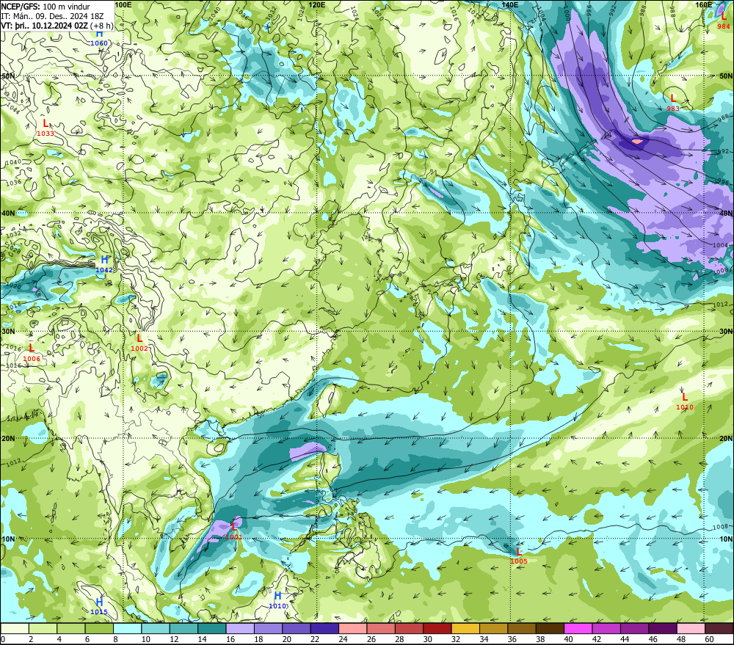Click the legend value 60
734x645 pixels.
coord(709,639)
